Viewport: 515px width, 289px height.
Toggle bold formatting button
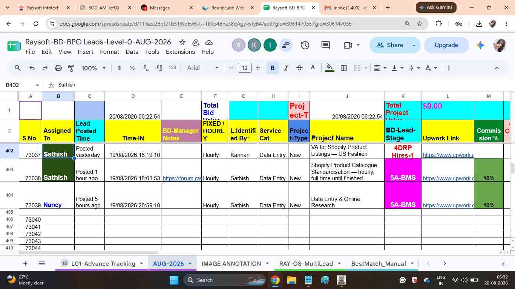coord(273,68)
